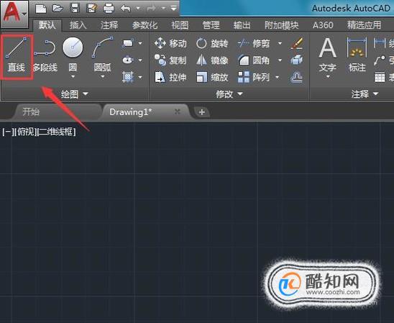The width and height of the screenshot is (394, 323).
Task: Switch to the 精选应用 ribbon tab
Action: (x=364, y=25)
